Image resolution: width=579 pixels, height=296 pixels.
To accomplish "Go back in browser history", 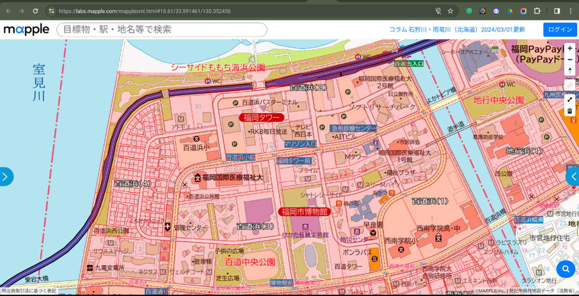I will [8, 11].
